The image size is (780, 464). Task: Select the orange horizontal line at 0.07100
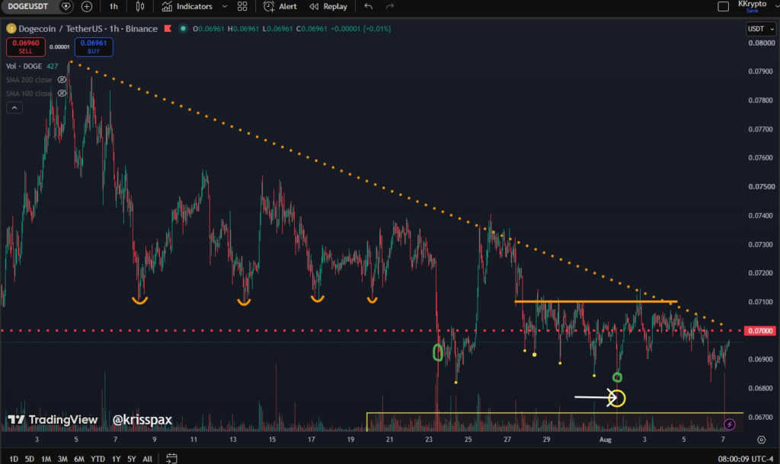[x=596, y=301]
